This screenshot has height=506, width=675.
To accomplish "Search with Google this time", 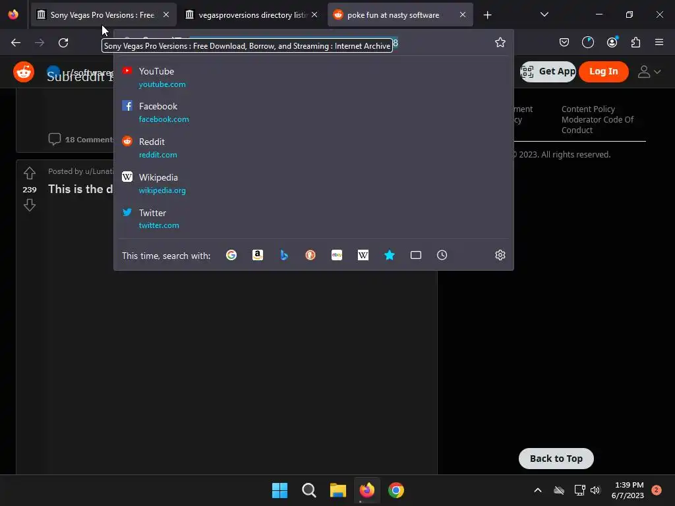I will [x=231, y=255].
